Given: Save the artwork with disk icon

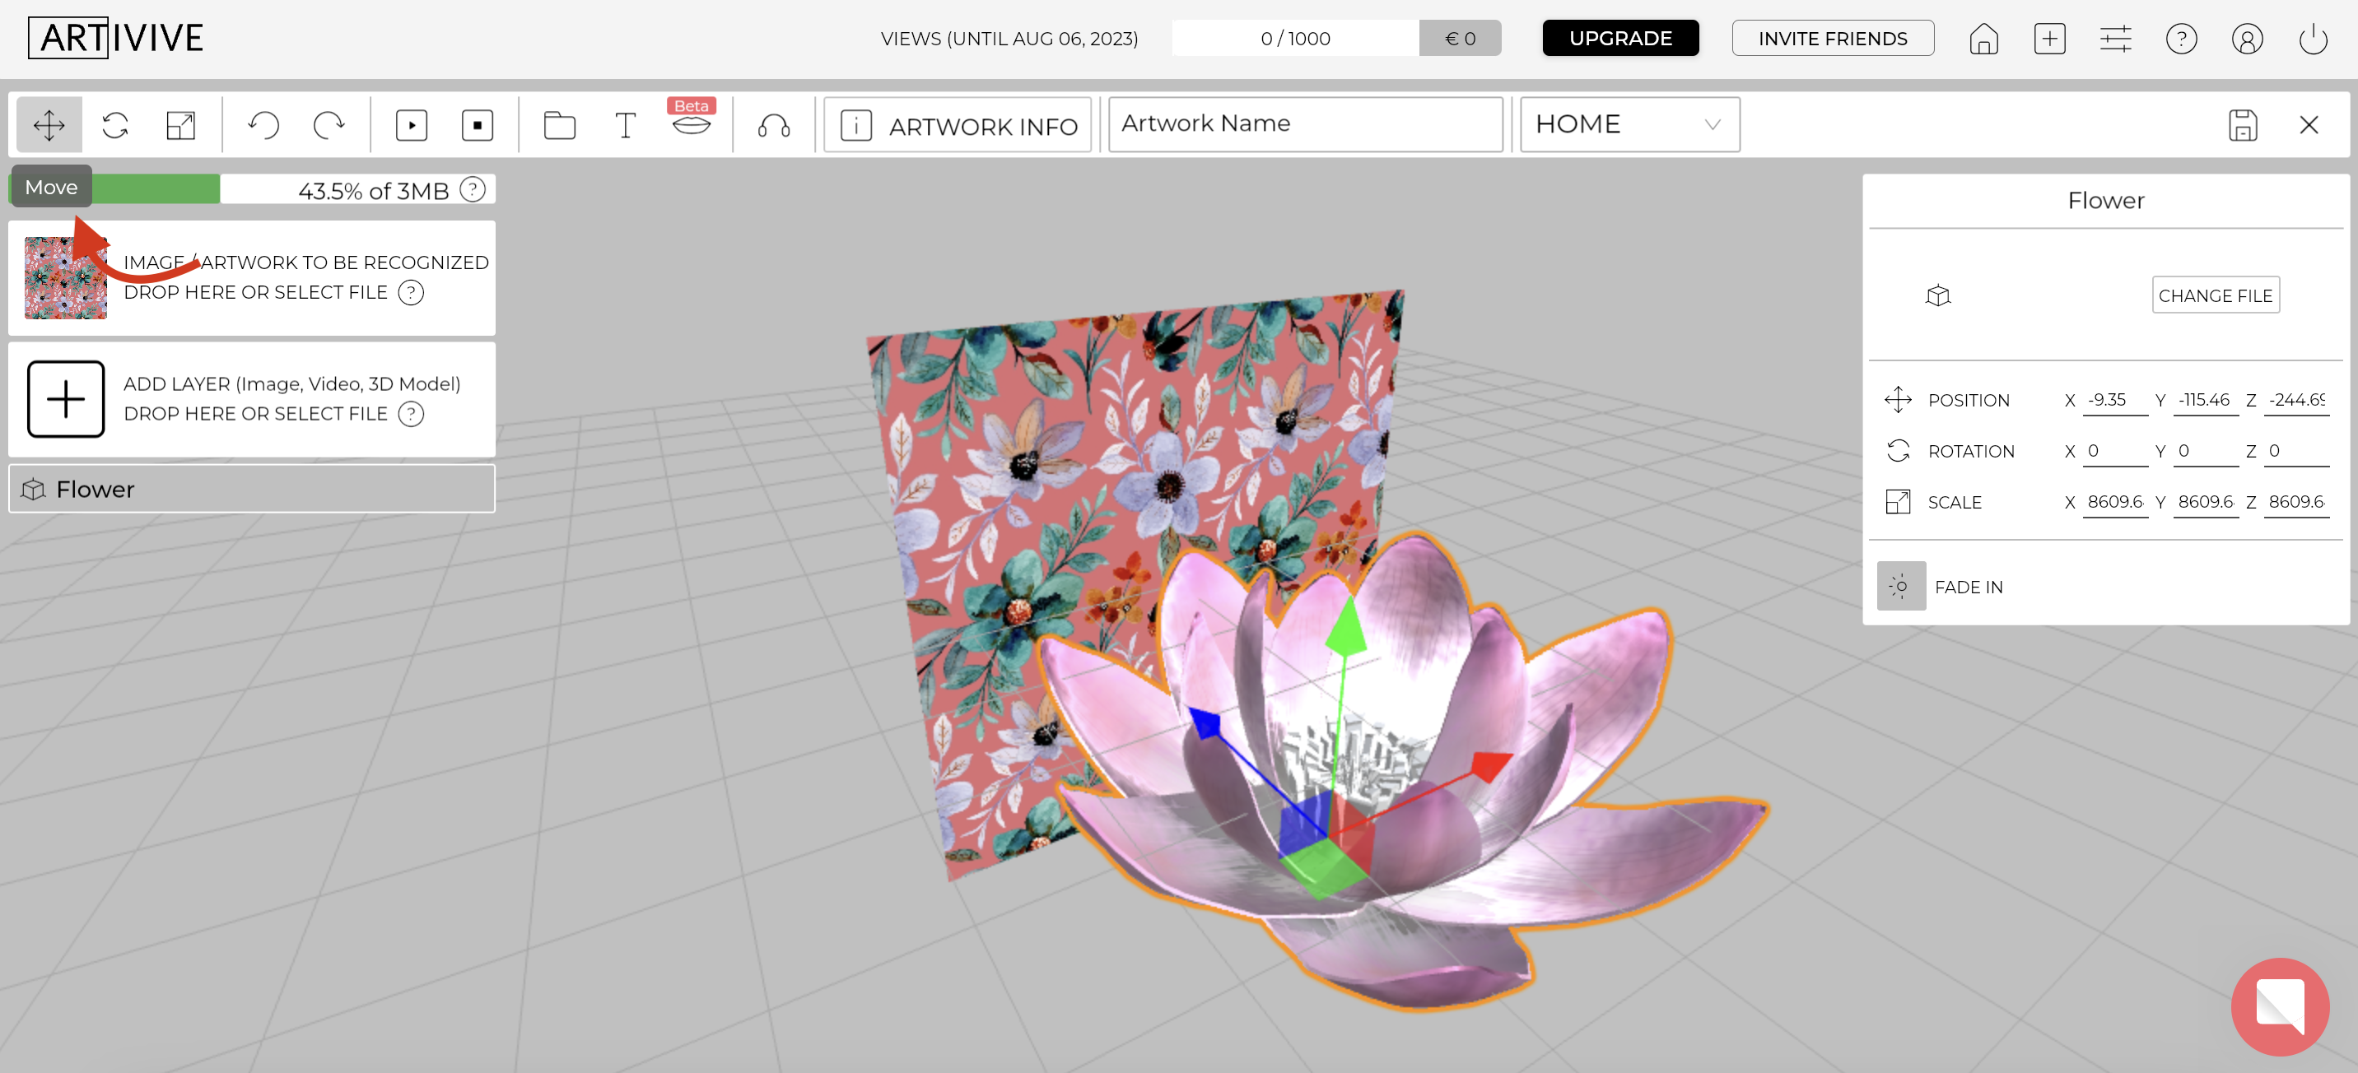Looking at the screenshot, I should (2243, 124).
